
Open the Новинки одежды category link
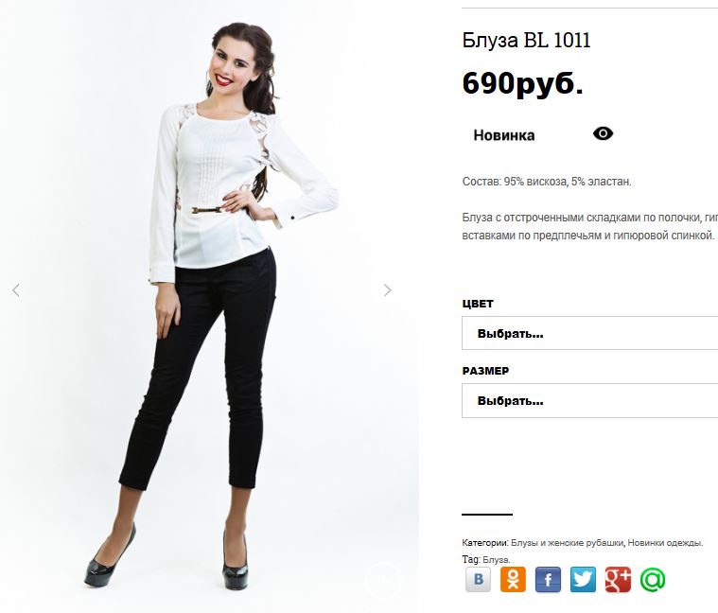[664, 543]
